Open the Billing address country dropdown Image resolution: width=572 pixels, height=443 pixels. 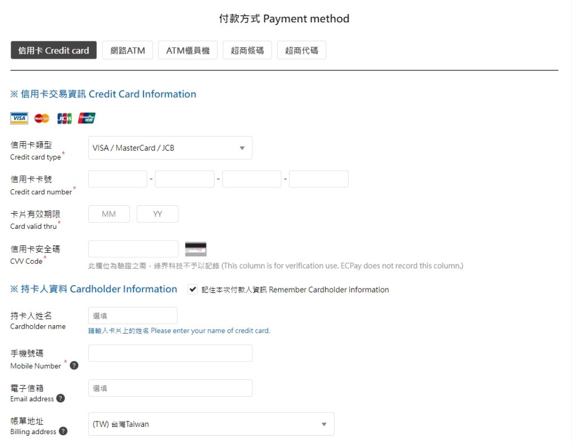[x=211, y=424]
